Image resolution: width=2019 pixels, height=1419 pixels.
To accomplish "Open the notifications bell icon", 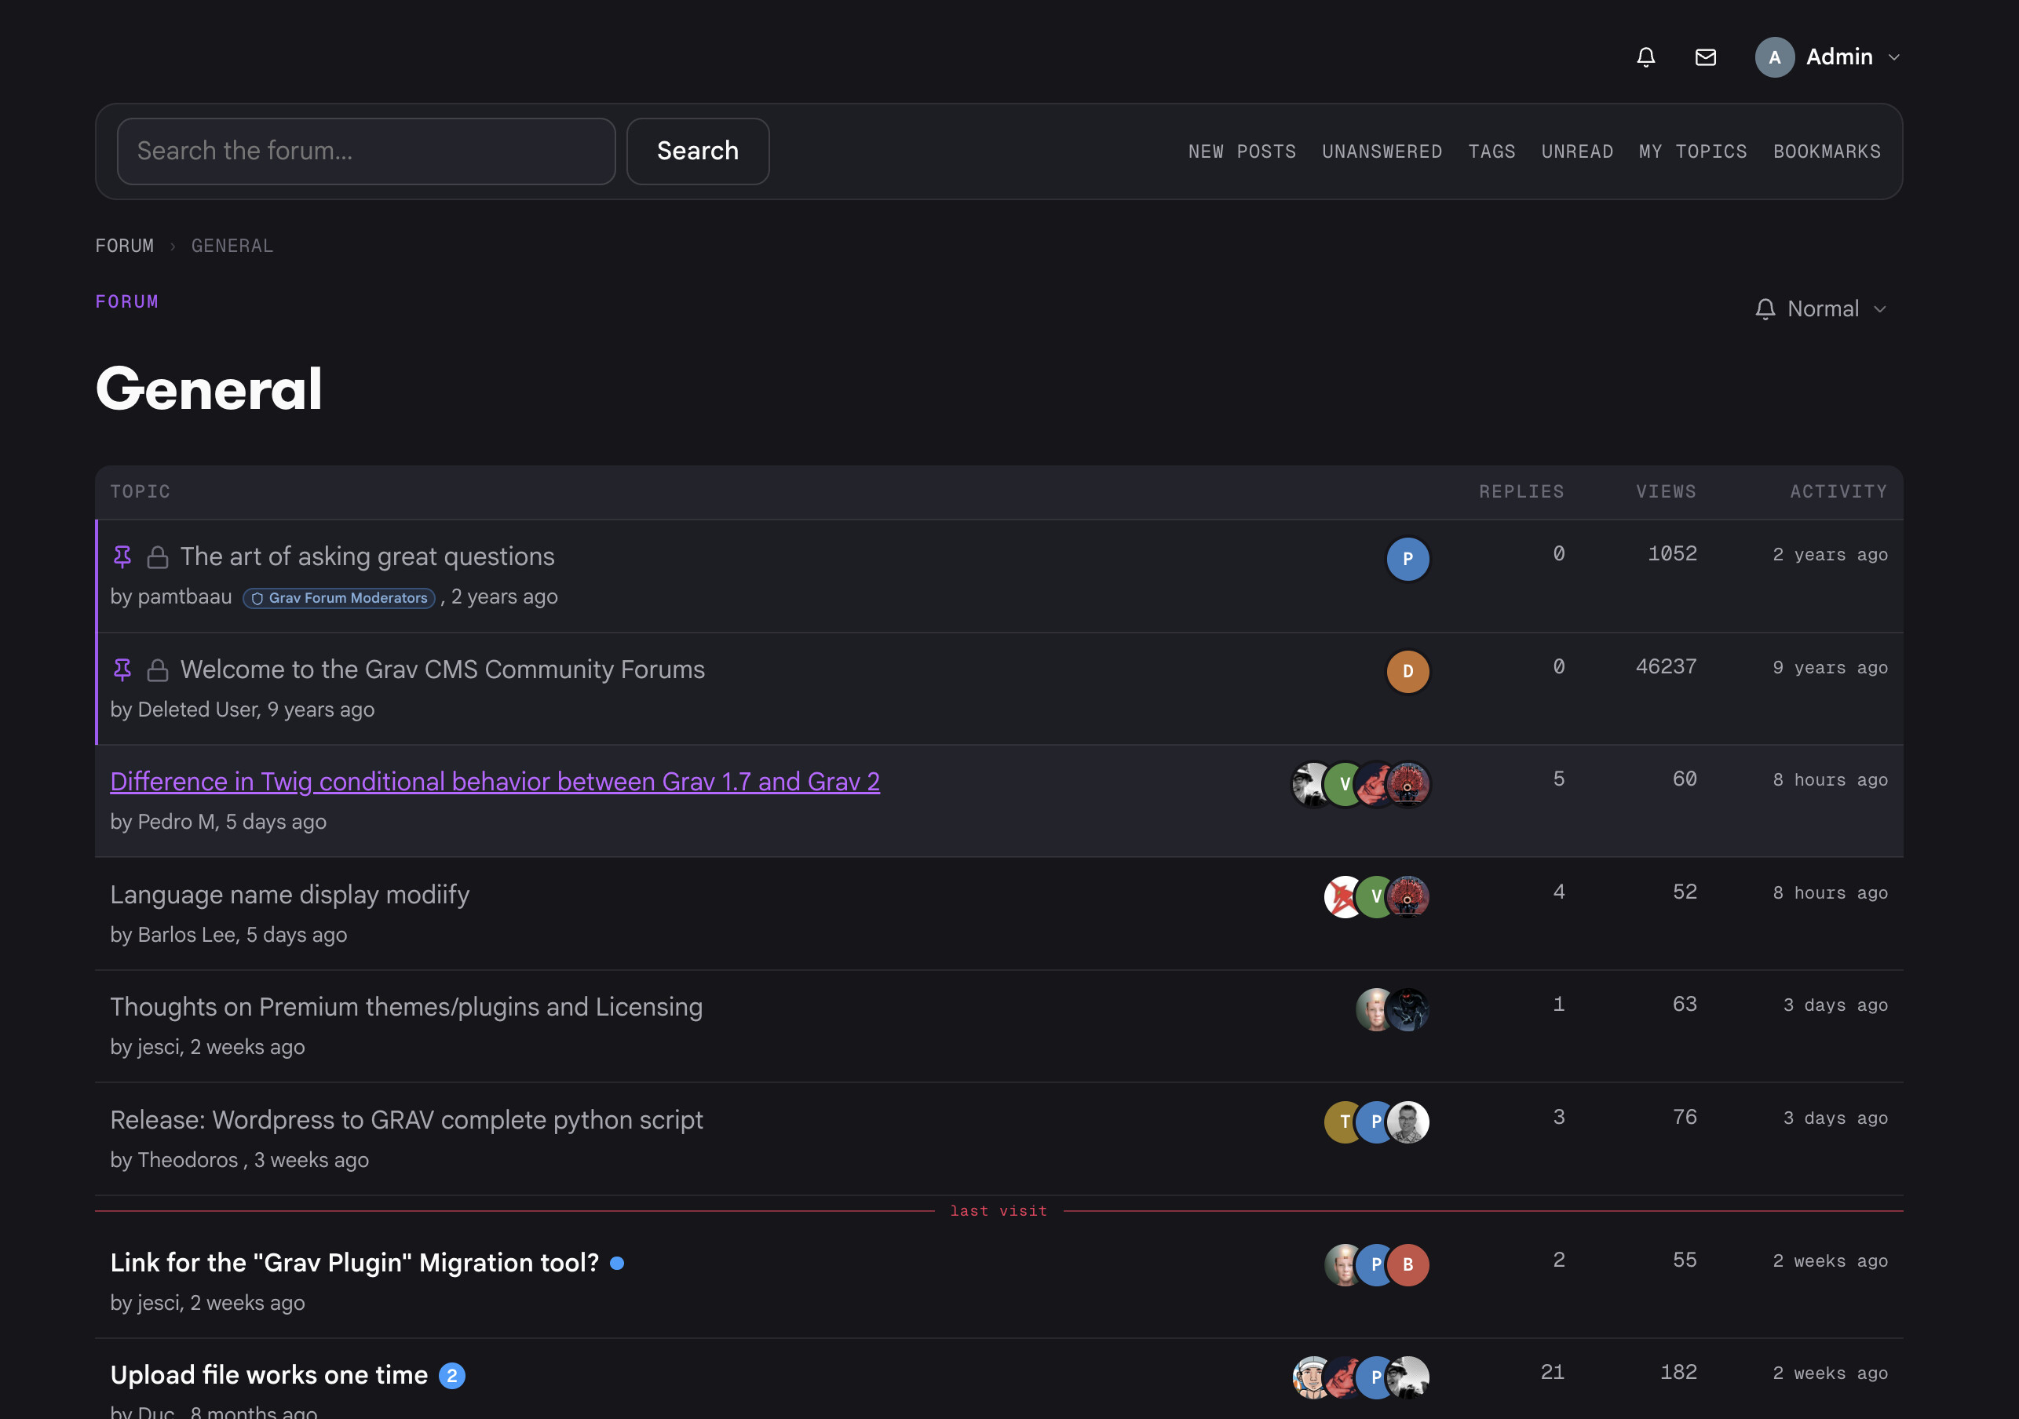I will [x=1645, y=57].
